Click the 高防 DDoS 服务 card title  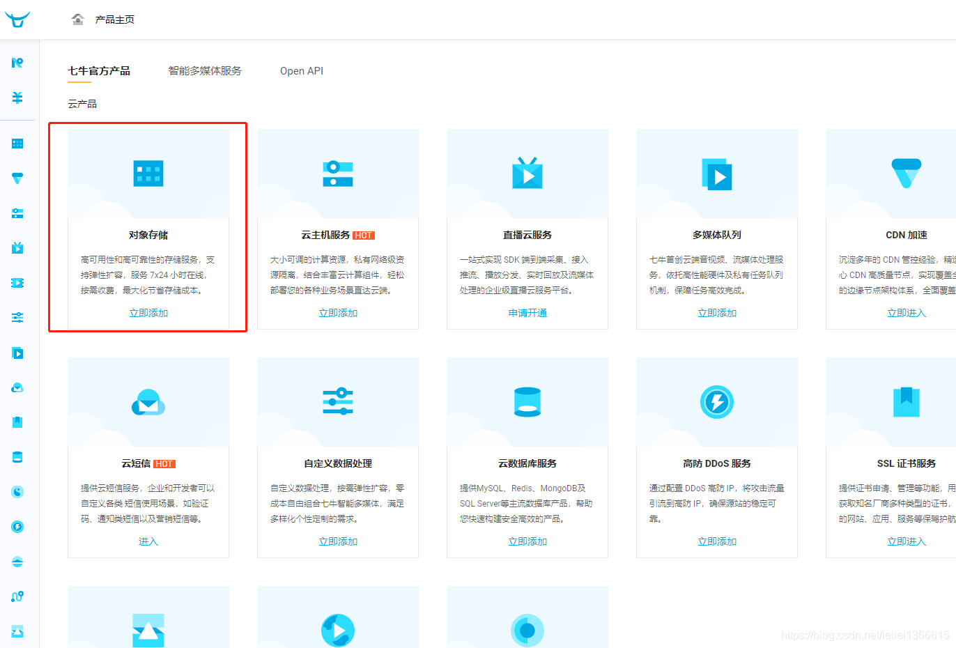coord(717,463)
